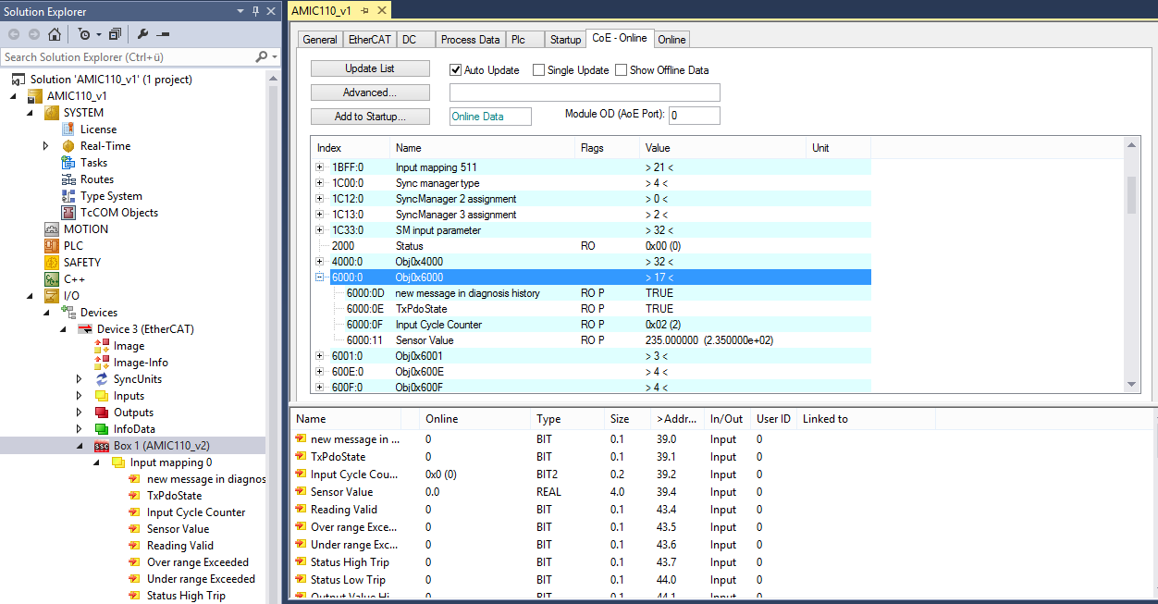1158x604 pixels.
Task: Expand the 6001:0 Obj0x6001 entry
Action: click(320, 356)
